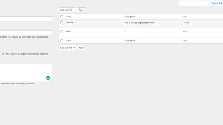Click the Search button at top right

tap(216, 3)
